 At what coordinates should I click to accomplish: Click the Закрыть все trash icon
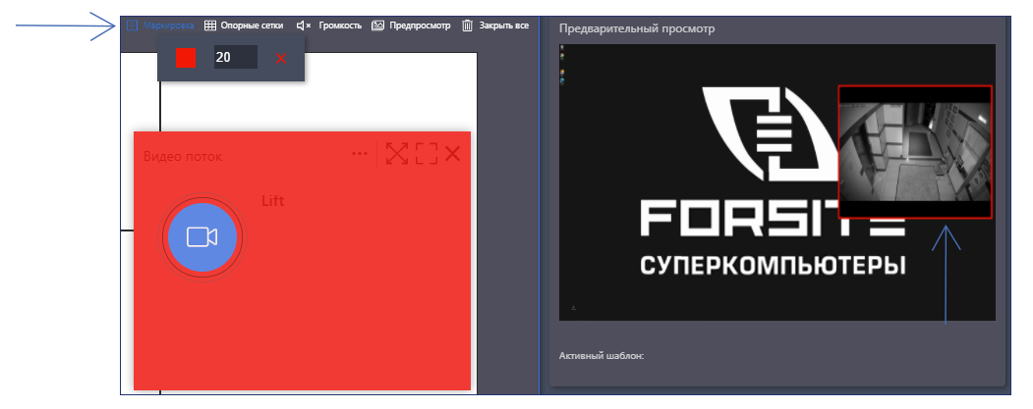[x=467, y=26]
